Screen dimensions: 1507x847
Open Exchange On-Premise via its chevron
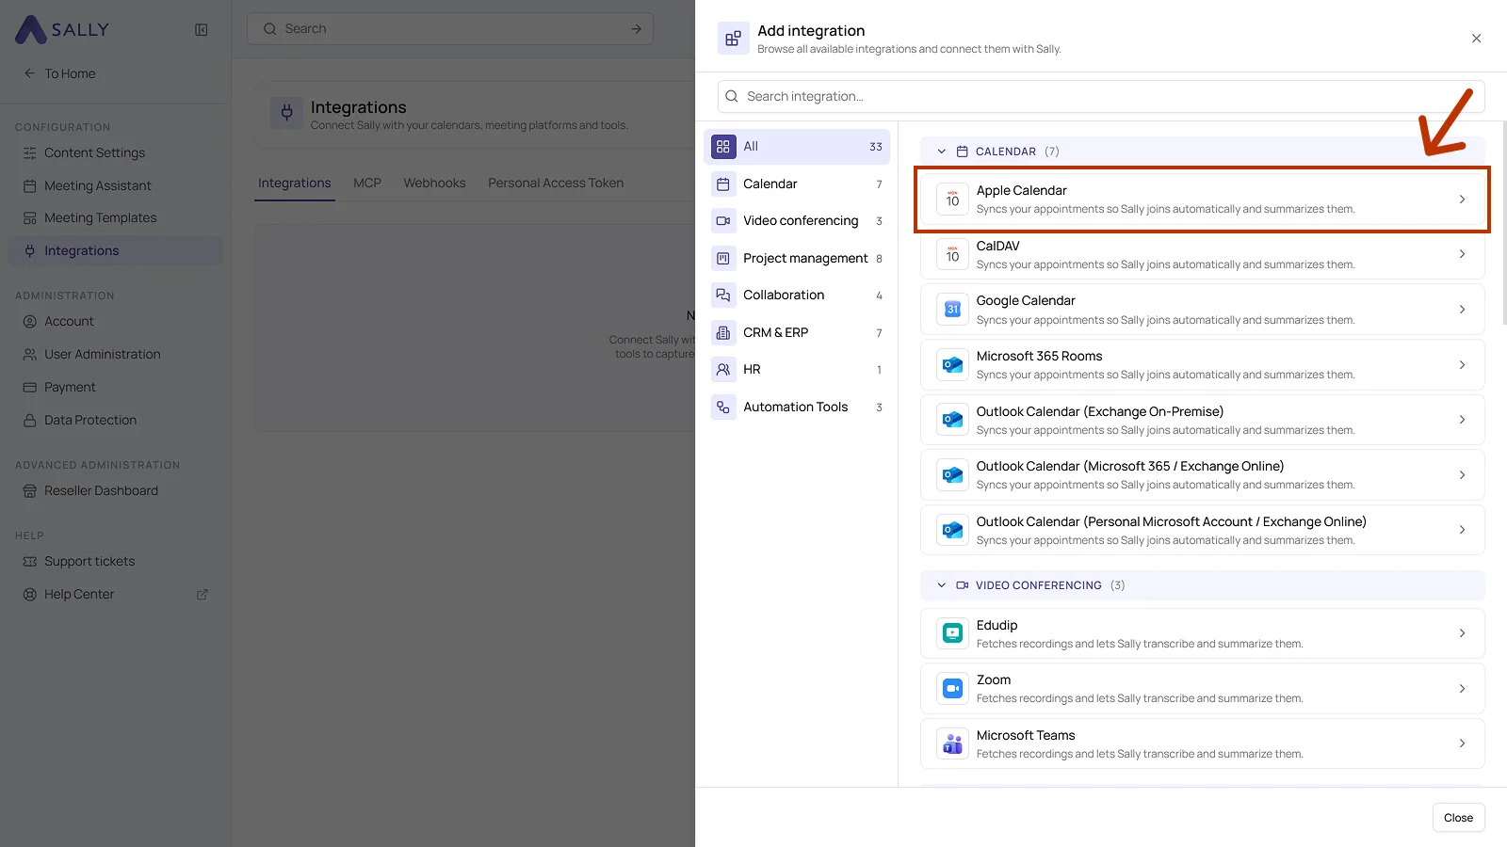pos(1462,420)
